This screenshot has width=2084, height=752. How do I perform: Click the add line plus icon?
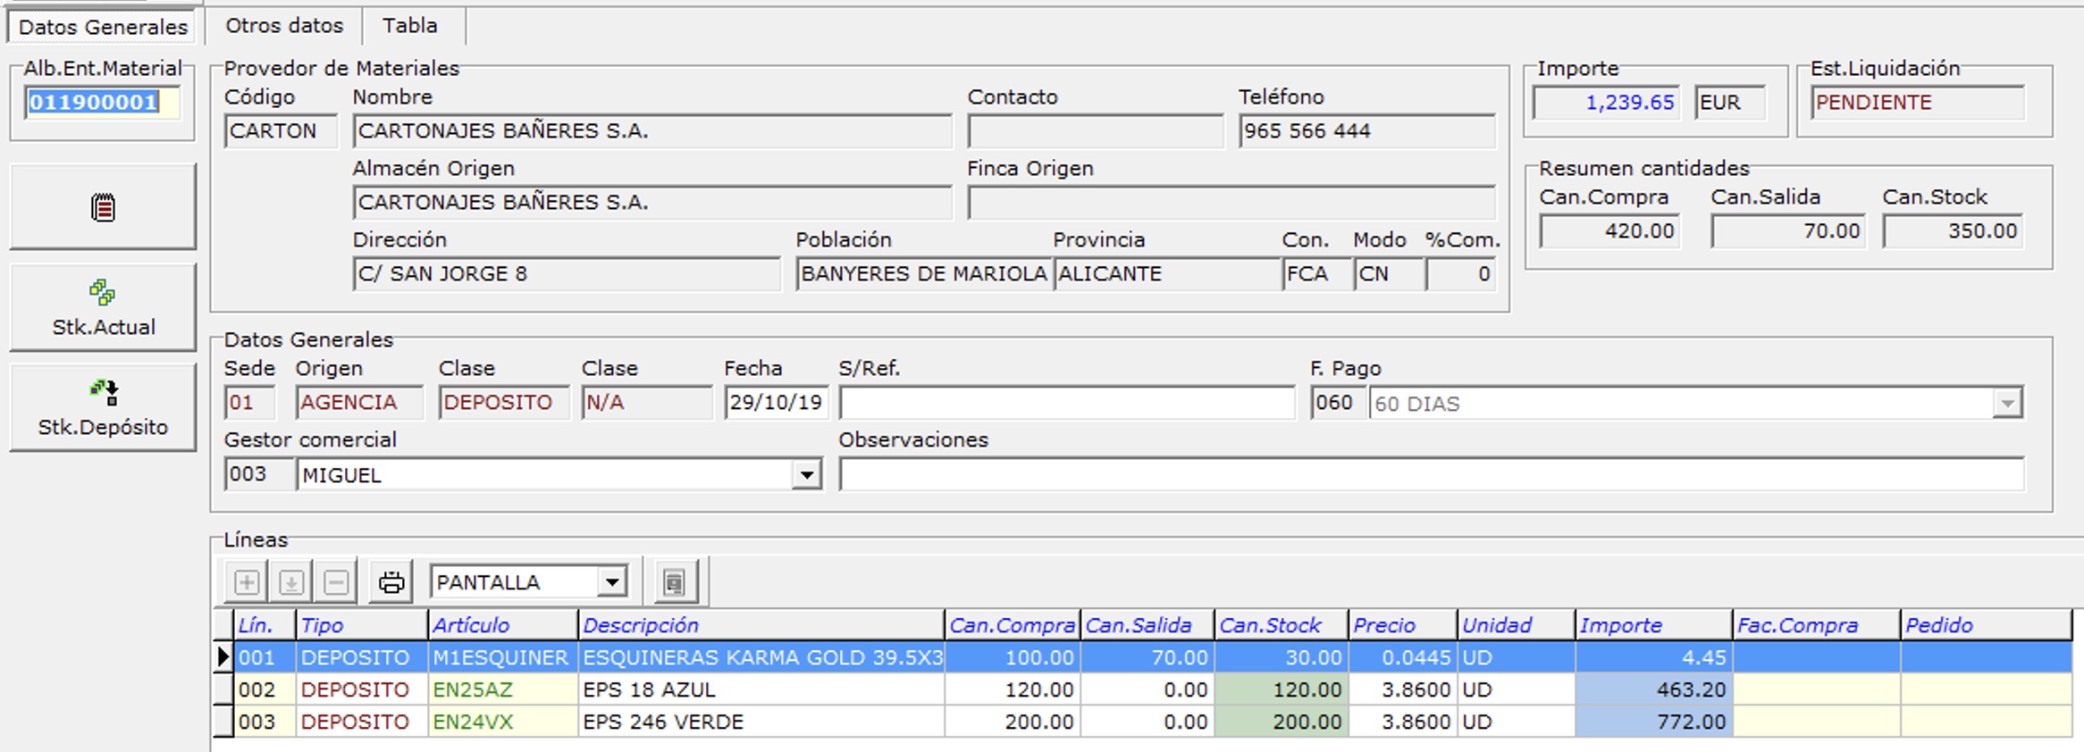point(247,582)
